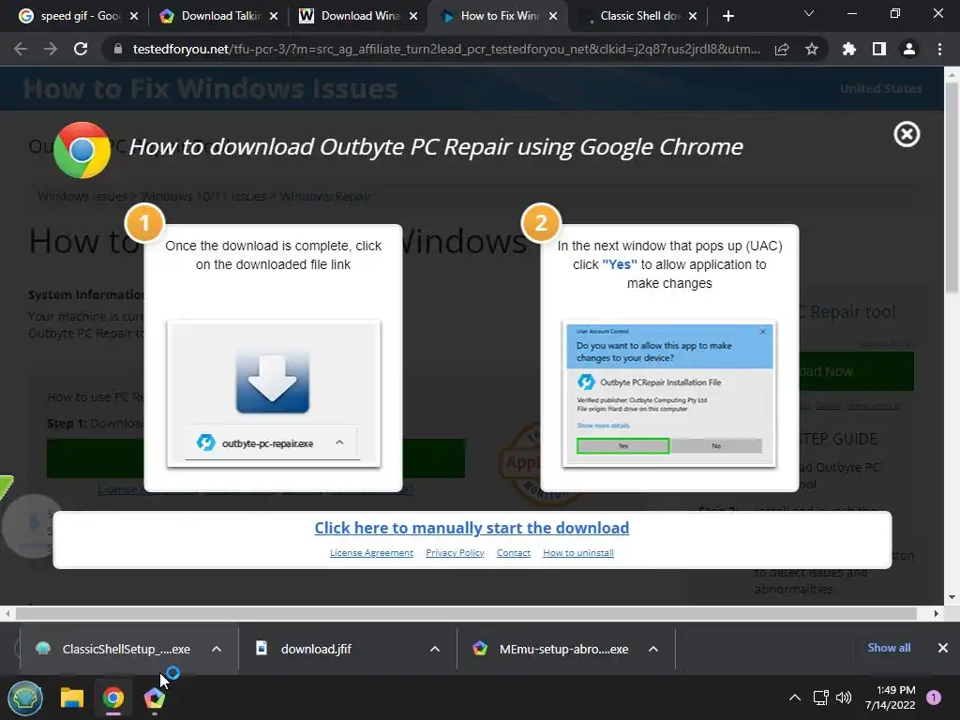Close the download instructions overlay
Image resolution: width=960 pixels, height=720 pixels.
click(x=907, y=134)
